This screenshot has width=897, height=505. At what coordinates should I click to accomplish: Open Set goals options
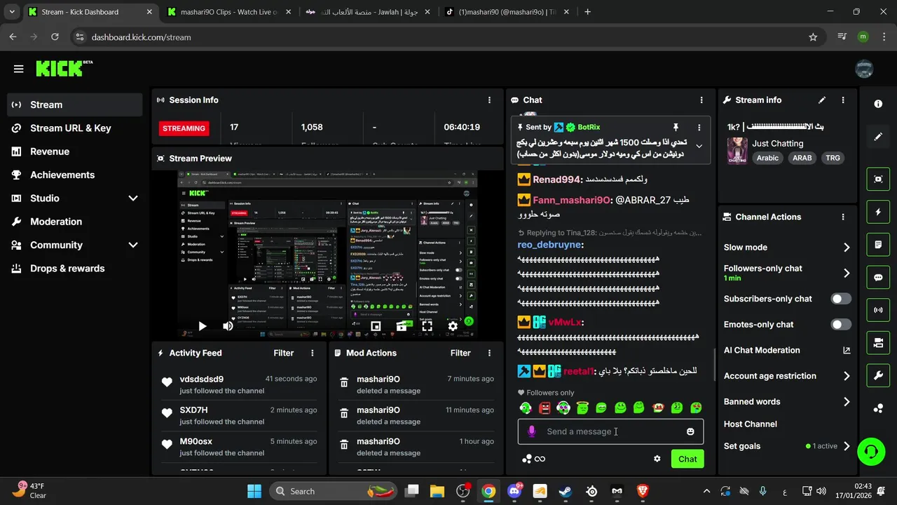click(787, 446)
